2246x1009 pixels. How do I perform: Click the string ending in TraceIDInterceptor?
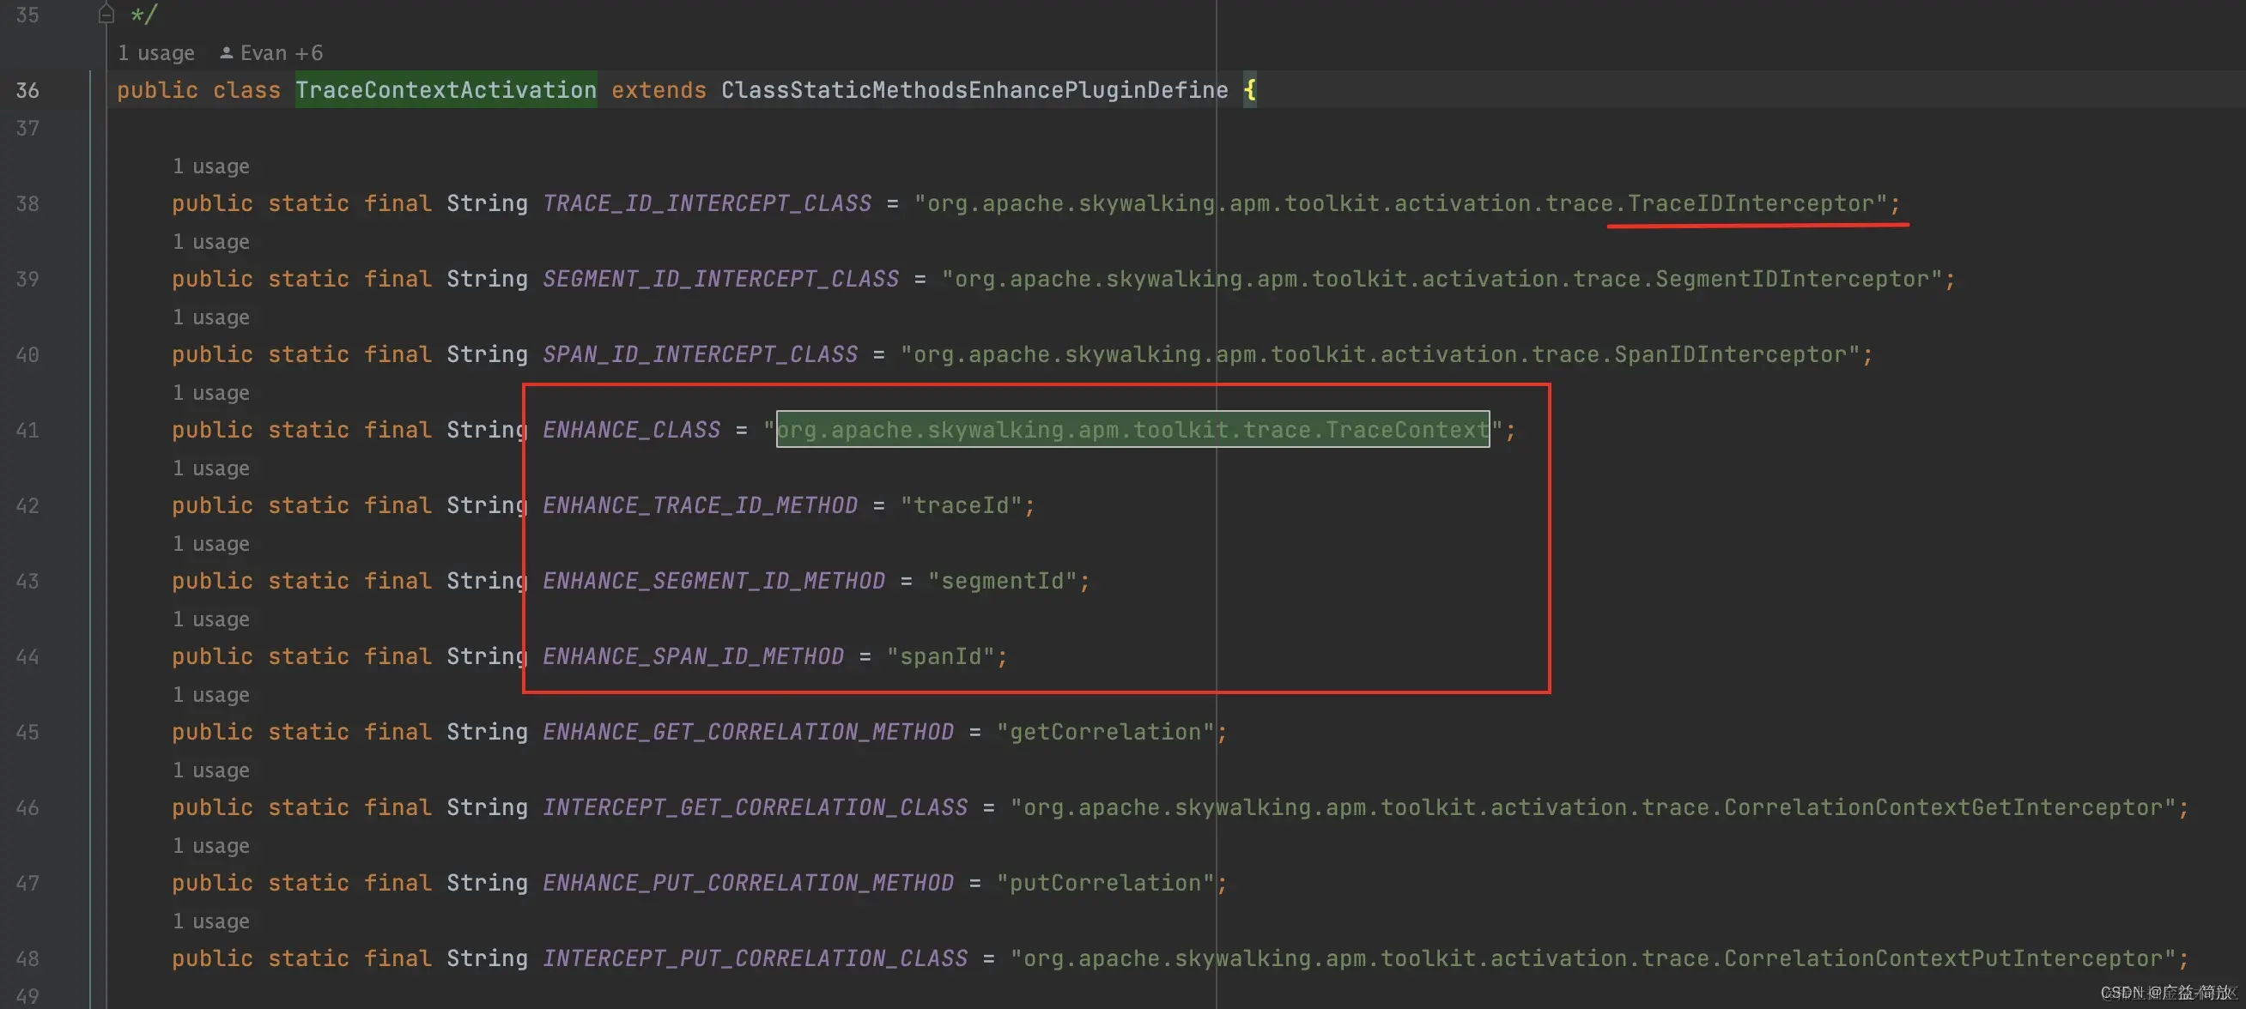pos(1399,203)
